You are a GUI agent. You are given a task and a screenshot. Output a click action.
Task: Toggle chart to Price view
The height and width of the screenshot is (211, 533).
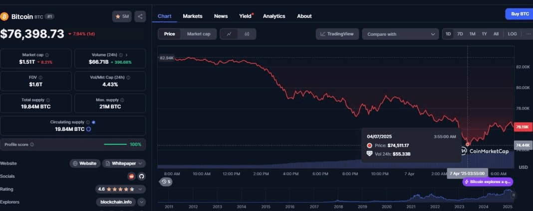[x=170, y=34]
